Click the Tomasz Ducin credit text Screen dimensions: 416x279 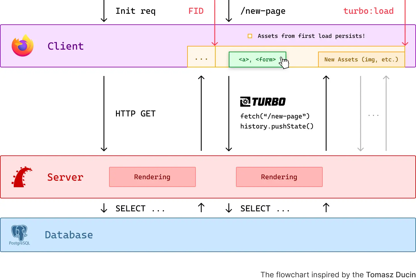(391, 274)
